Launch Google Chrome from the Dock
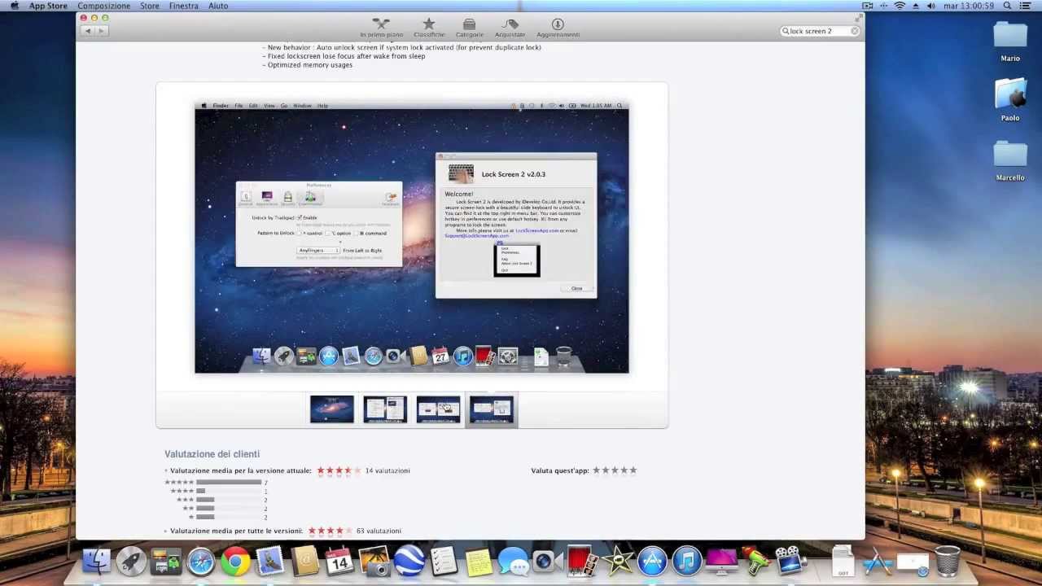 tap(236, 561)
